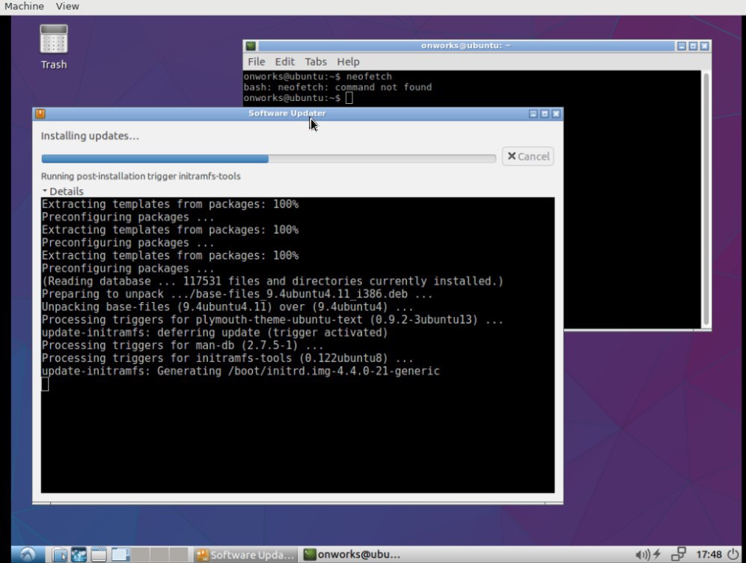The height and width of the screenshot is (563, 746).
Task: Click the iconify all windows panel icon
Action: [x=99, y=555]
